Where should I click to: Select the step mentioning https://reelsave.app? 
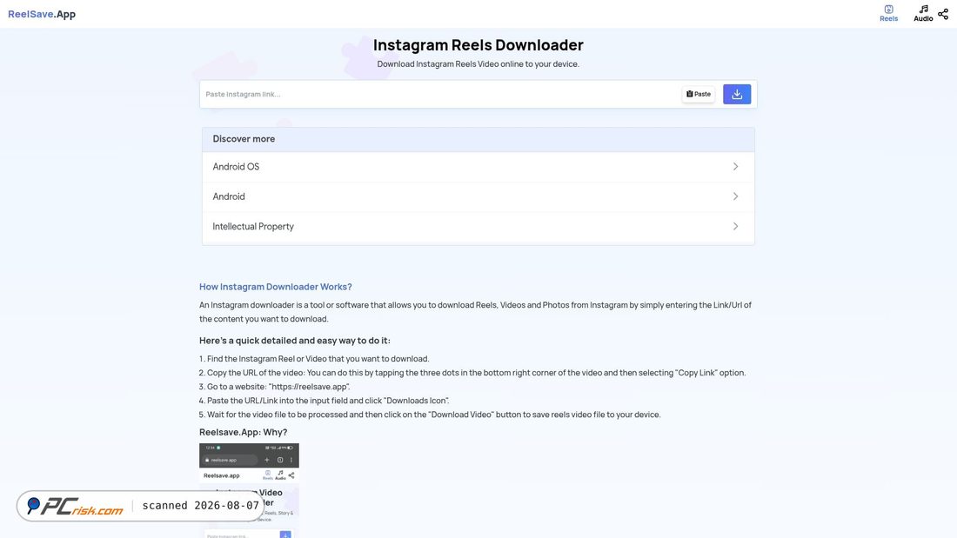(275, 387)
